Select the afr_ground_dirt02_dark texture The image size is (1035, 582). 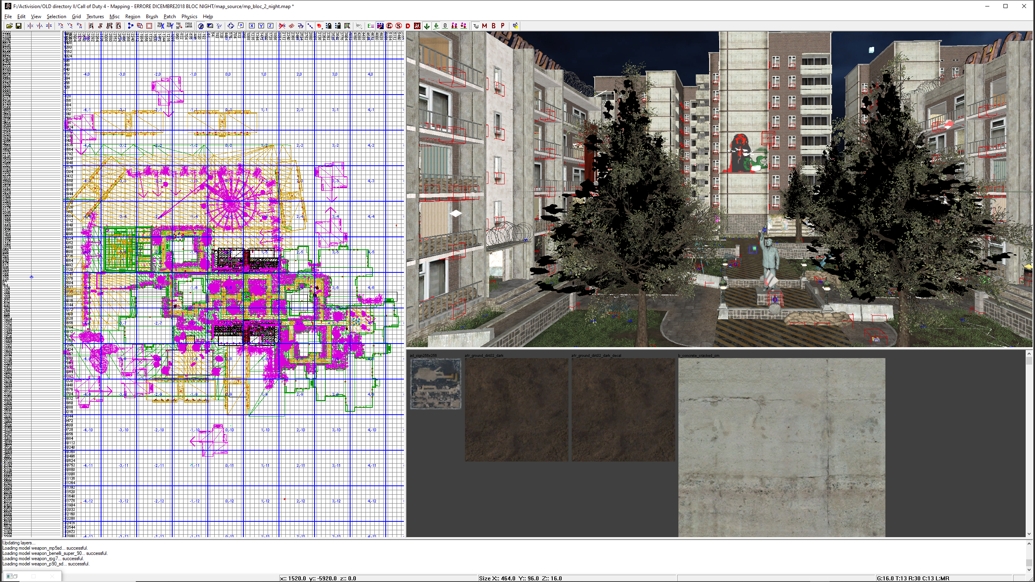pos(516,409)
